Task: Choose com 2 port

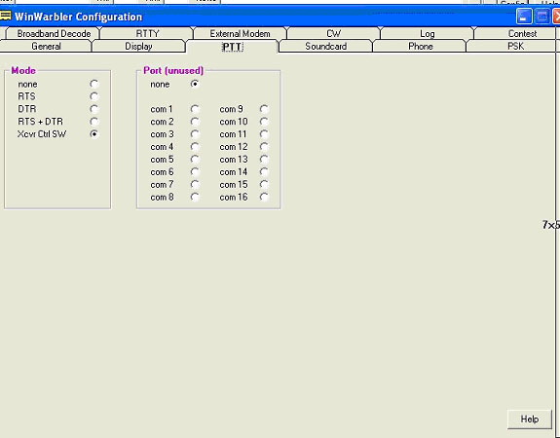Action: pos(195,122)
